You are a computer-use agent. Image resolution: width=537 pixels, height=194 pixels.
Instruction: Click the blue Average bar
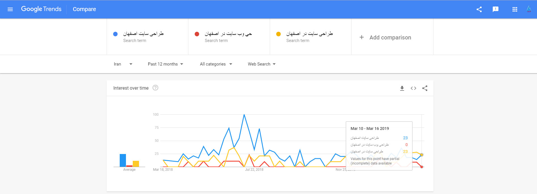[x=123, y=160]
